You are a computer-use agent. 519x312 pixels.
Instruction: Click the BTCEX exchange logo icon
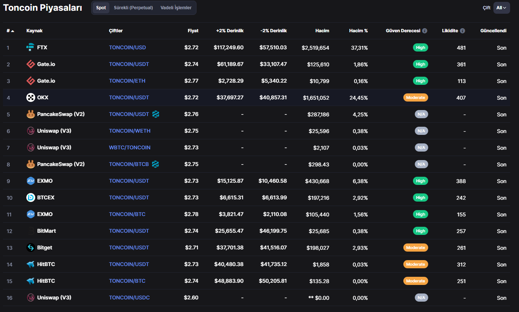tap(30, 198)
